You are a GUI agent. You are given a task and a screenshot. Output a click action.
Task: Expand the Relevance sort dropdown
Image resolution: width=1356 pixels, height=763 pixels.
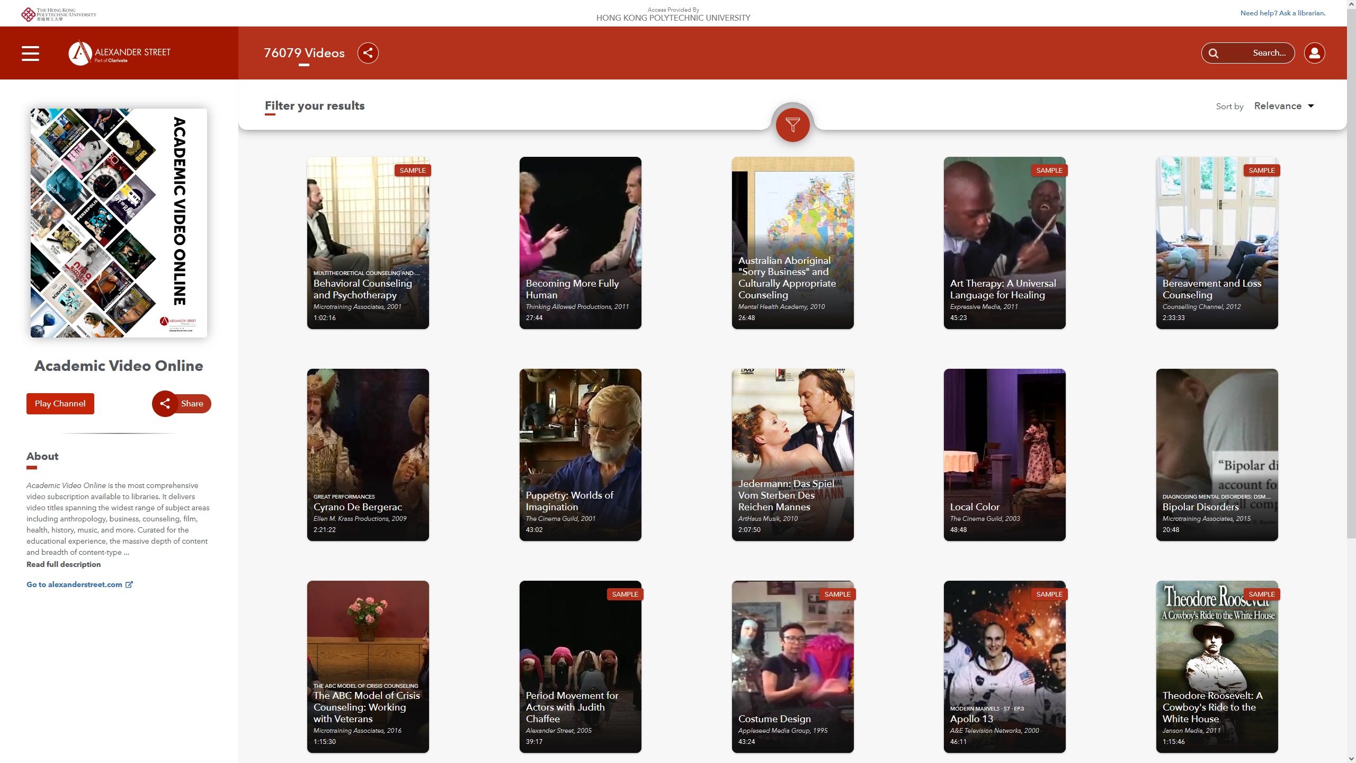pyautogui.click(x=1284, y=106)
